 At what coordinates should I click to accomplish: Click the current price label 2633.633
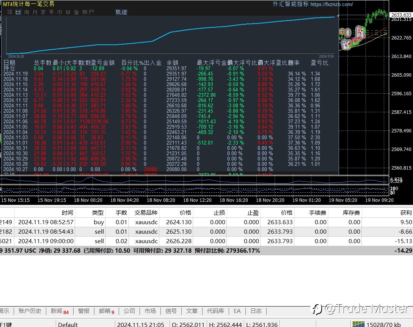(401, 15)
